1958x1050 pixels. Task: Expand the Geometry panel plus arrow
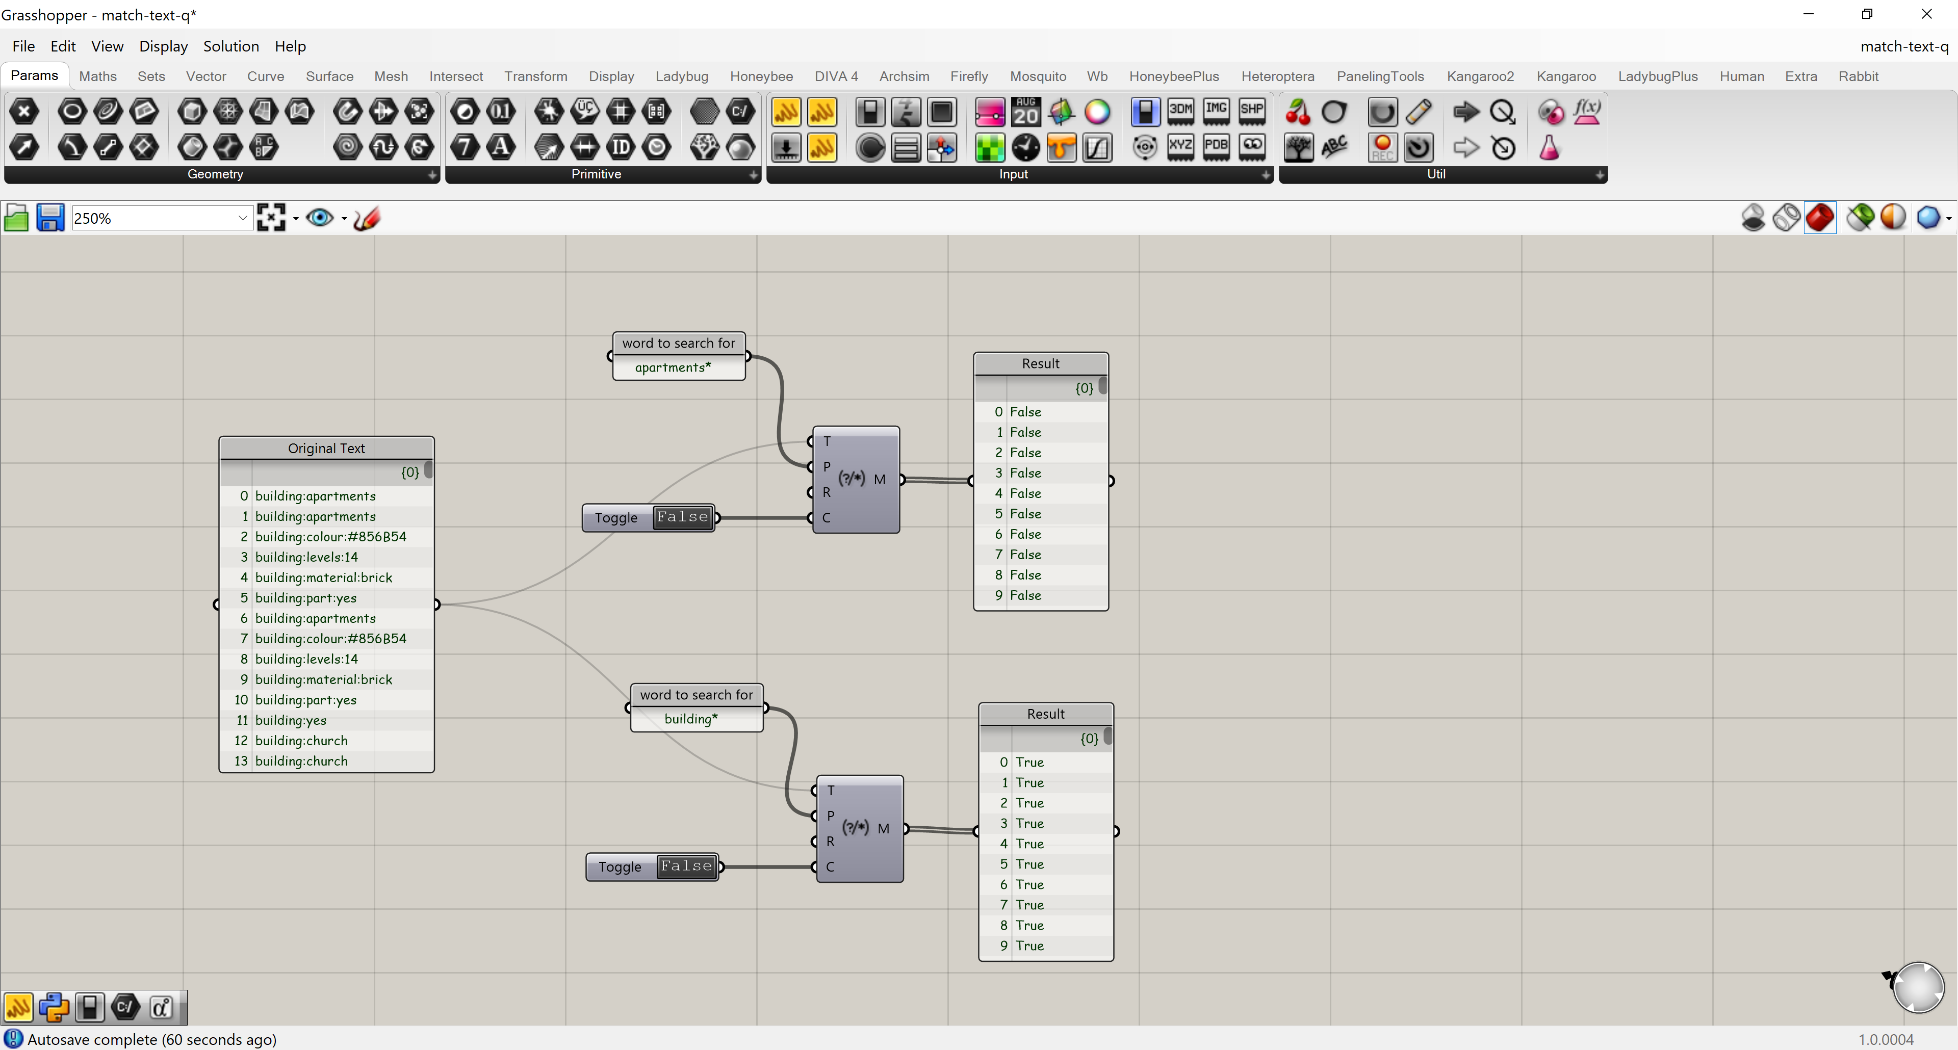[432, 175]
